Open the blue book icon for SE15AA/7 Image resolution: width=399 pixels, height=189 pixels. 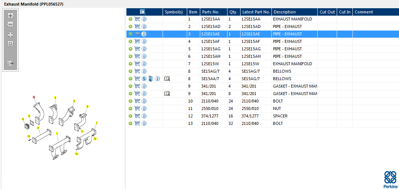pos(150,79)
